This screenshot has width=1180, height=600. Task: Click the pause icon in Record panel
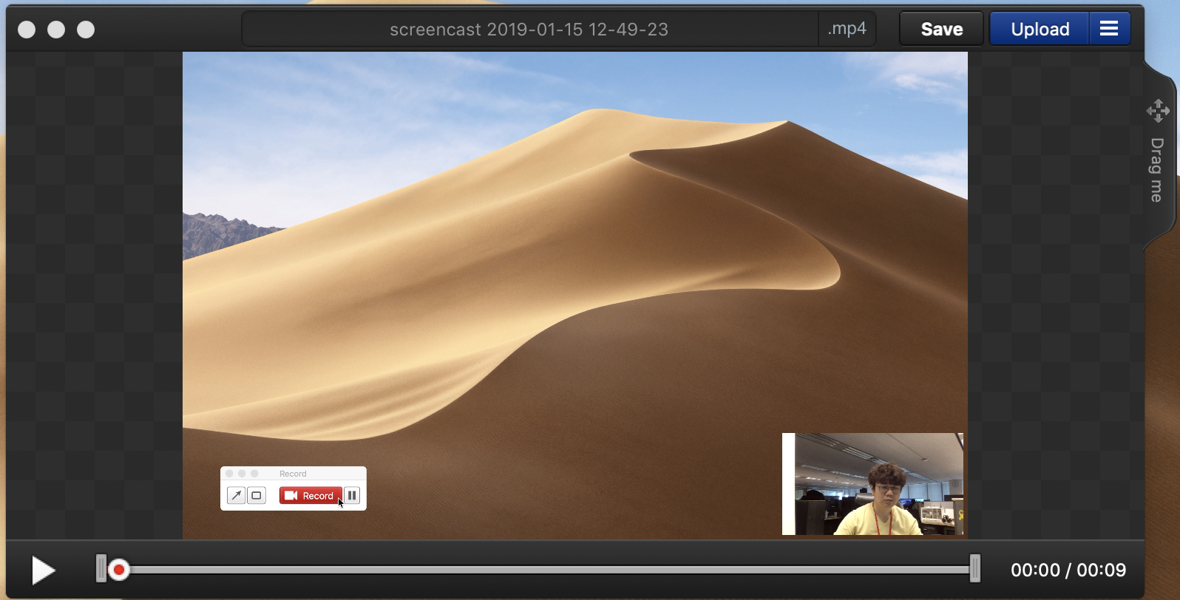[x=353, y=496]
